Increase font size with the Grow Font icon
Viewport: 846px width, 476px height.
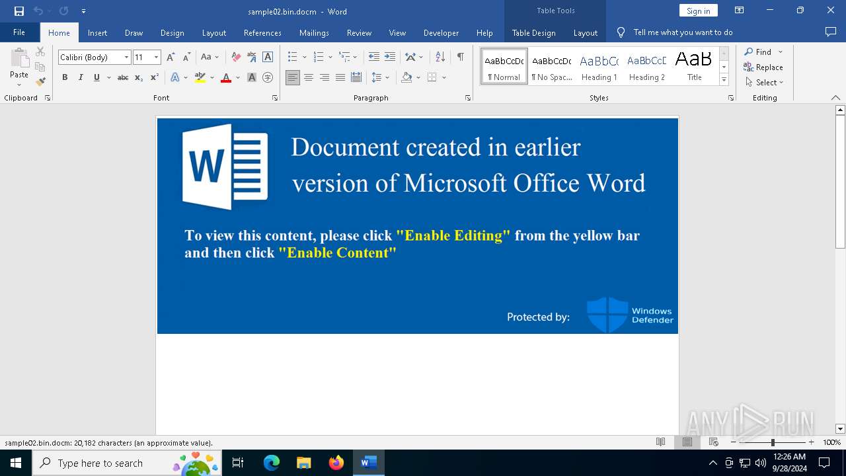pyautogui.click(x=171, y=57)
